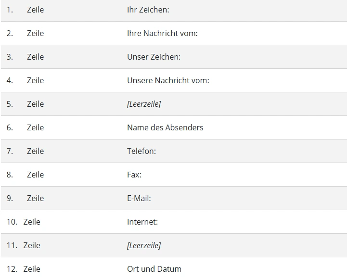Select the "Internet:" entry
Image resolution: width=347 pixels, height=278 pixels.
142,222
